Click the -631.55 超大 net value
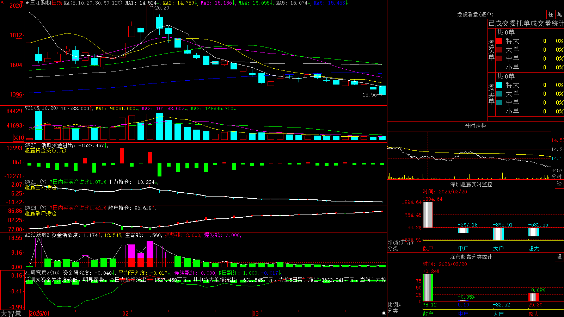 [x=538, y=225]
